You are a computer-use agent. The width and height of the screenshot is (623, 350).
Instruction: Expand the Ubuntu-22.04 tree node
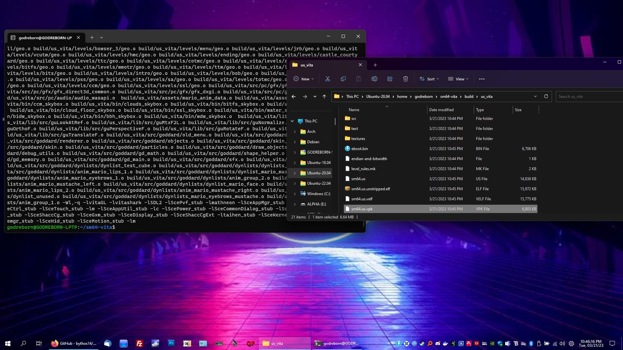click(x=295, y=183)
